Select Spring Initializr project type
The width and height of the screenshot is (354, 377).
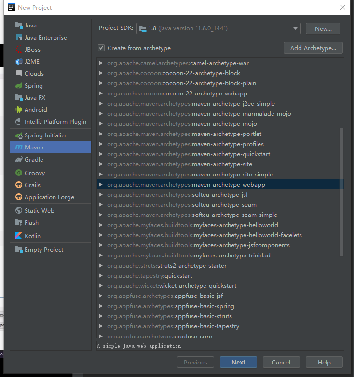51,135
